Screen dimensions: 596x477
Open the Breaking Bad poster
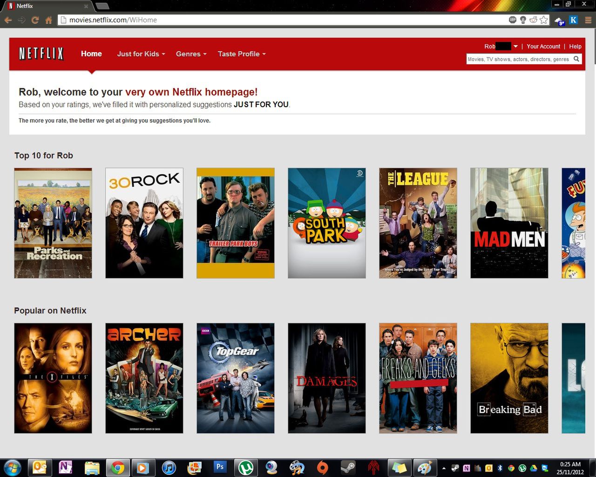[509, 378]
